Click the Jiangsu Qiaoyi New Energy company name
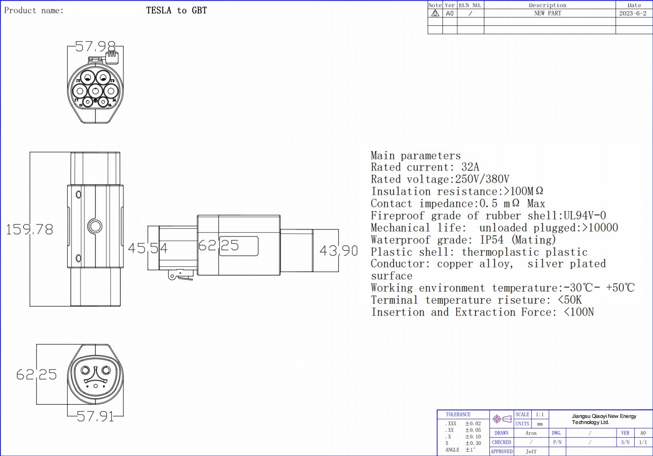This screenshot has width=653, height=456. 603,419
